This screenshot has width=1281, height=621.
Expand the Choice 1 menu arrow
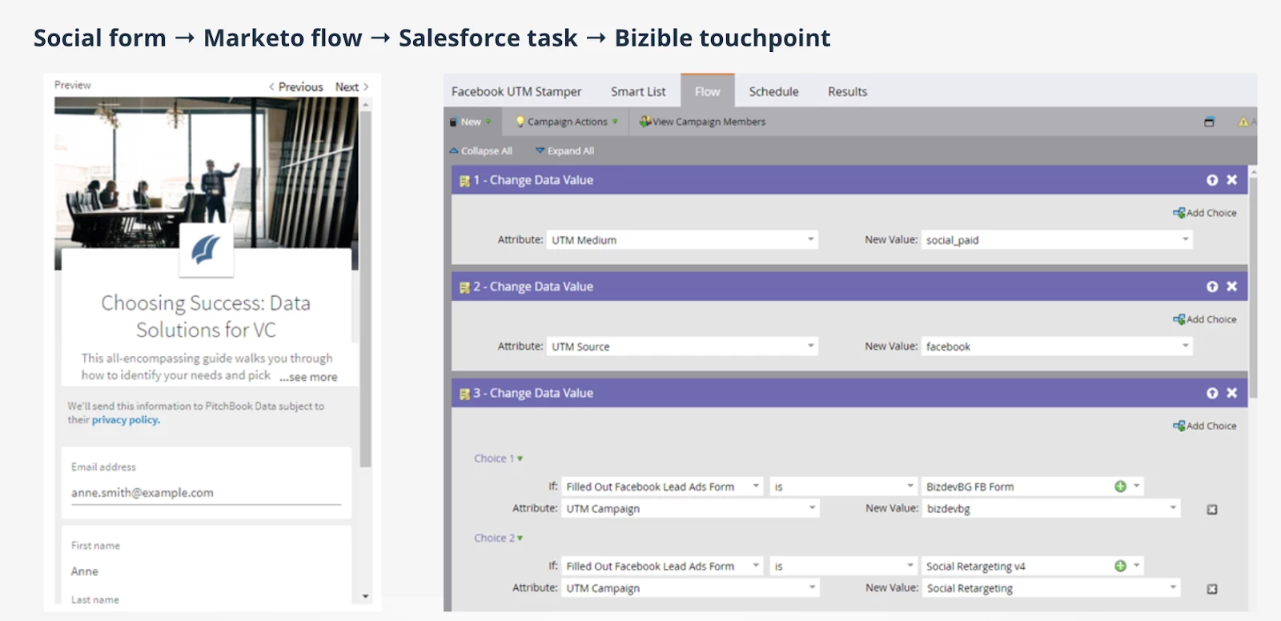click(x=520, y=459)
